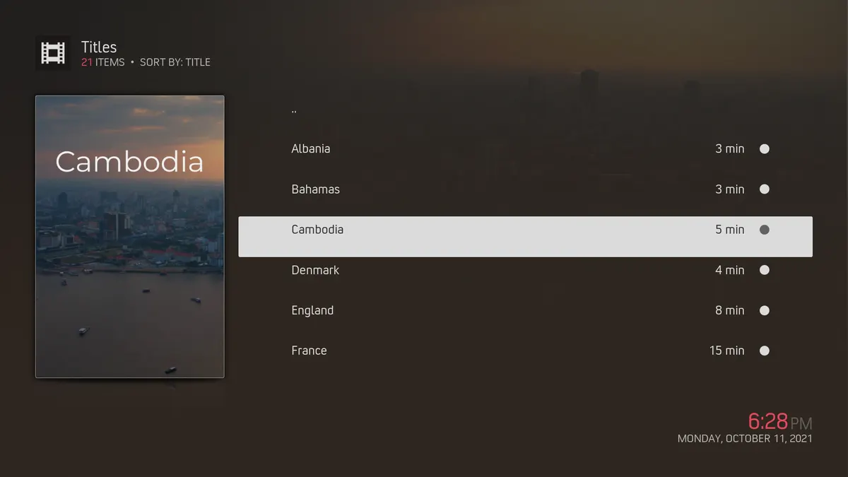Image resolution: width=848 pixels, height=477 pixels.
Task: Toggle the watched dot for Albania
Action: [764, 149]
